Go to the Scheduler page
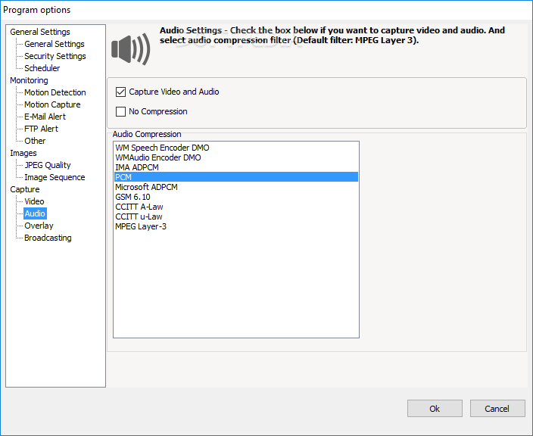The image size is (533, 436). click(42, 68)
